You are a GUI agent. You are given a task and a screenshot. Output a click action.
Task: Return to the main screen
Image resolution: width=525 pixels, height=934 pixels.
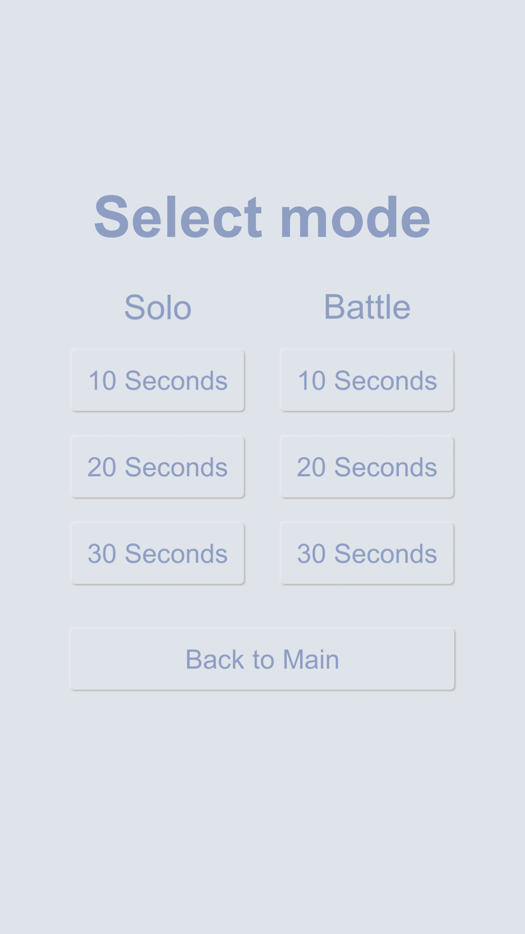tap(262, 659)
